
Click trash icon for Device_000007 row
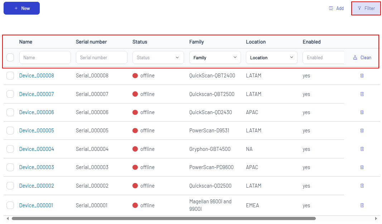(362, 94)
